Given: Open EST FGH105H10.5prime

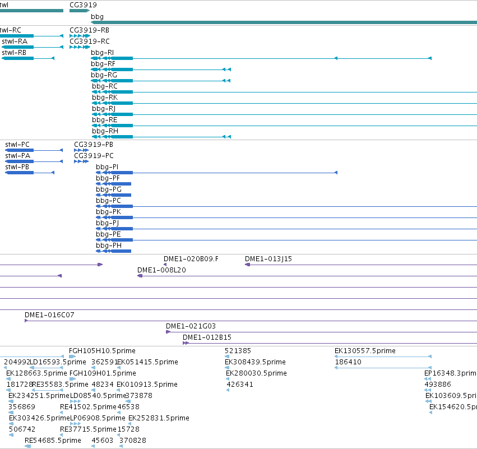Looking at the screenshot, I should (72, 357).
